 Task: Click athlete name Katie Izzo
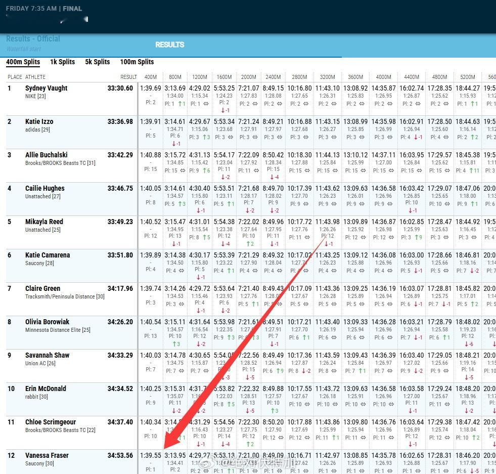coord(39,121)
